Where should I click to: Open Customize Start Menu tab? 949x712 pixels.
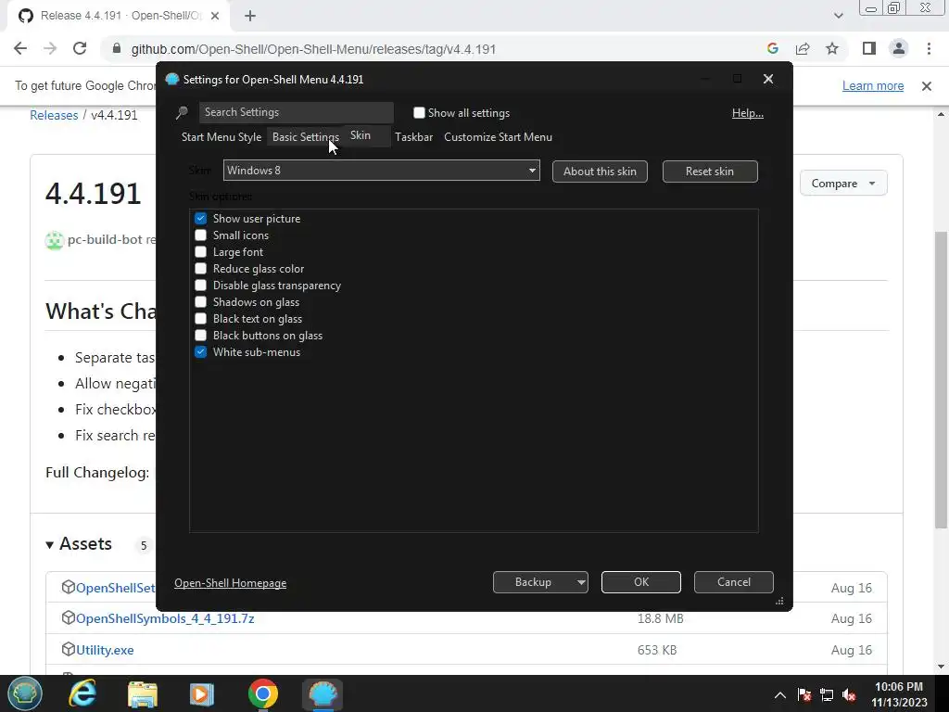[498, 137]
